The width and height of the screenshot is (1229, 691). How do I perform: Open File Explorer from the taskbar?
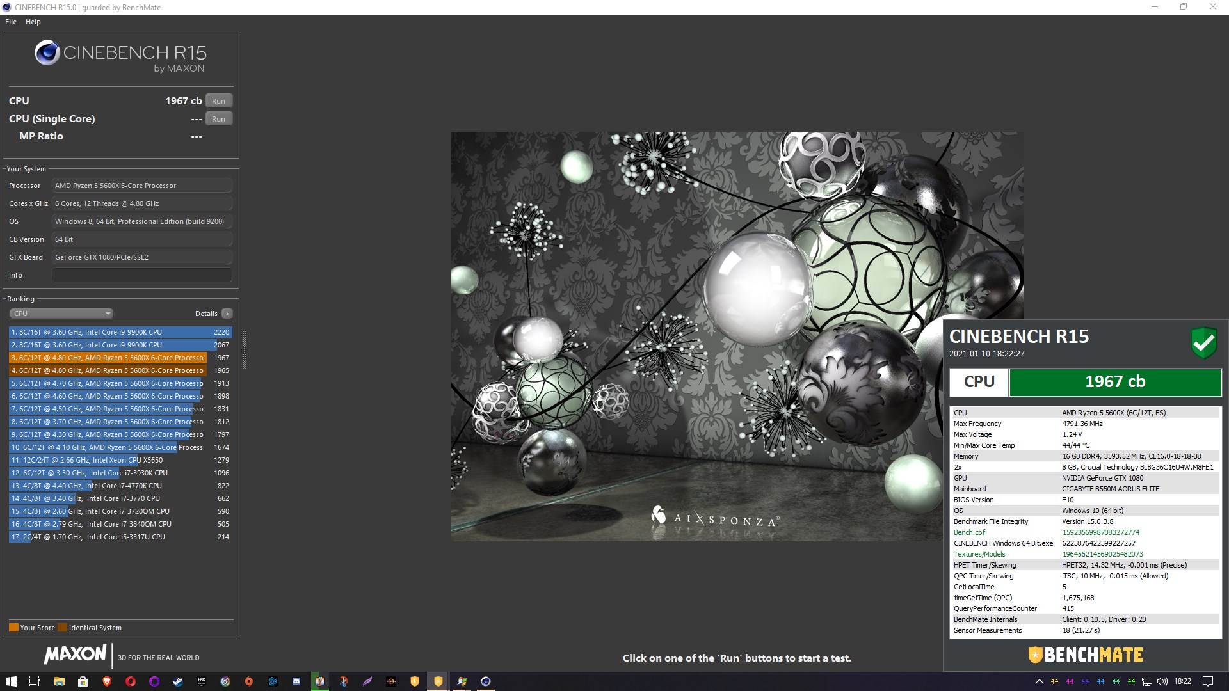point(59,681)
